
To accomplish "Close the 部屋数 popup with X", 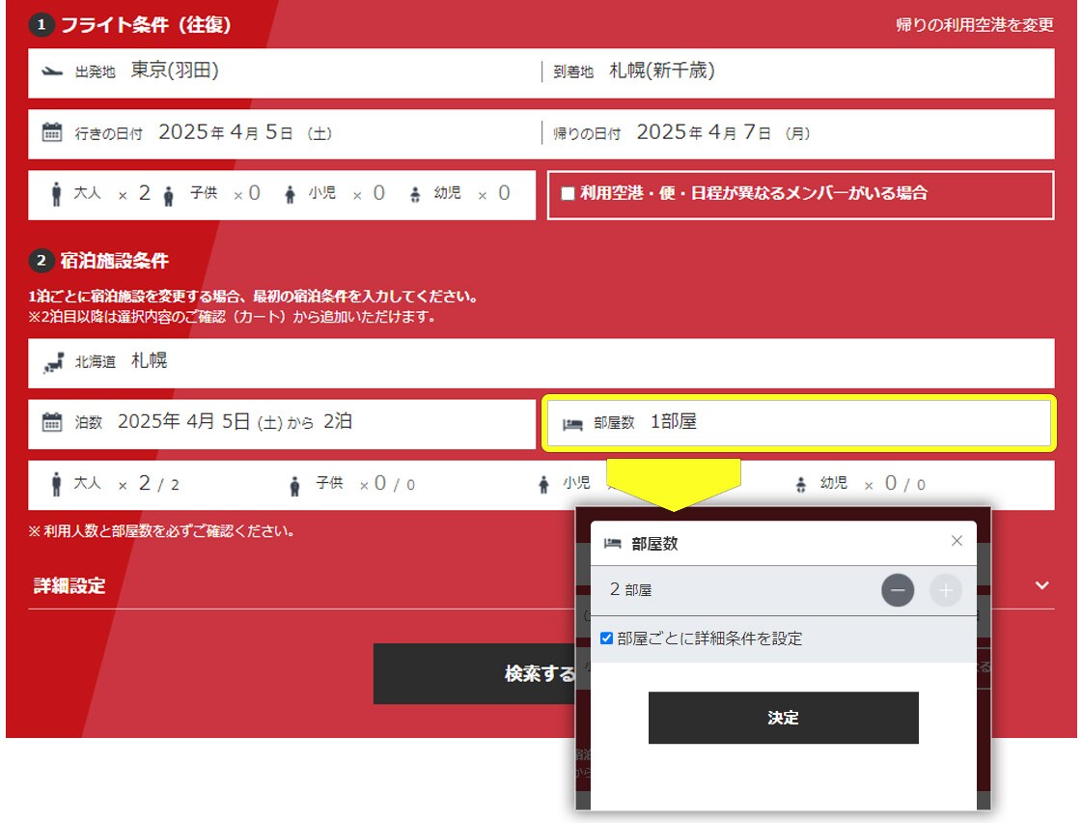I will [957, 541].
